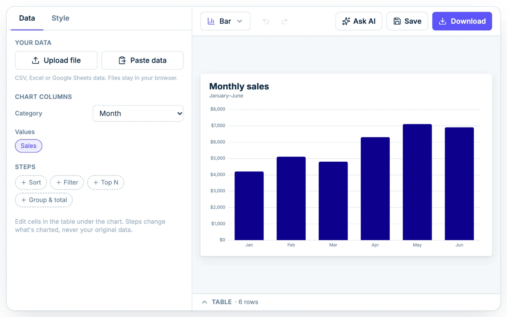Screen dimensions: 507x317
Task: Select the Jan bar in chart
Action: [249, 206]
